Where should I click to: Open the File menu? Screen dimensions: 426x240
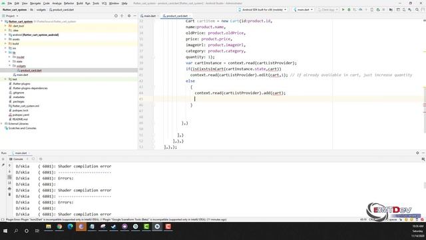point(9,3)
